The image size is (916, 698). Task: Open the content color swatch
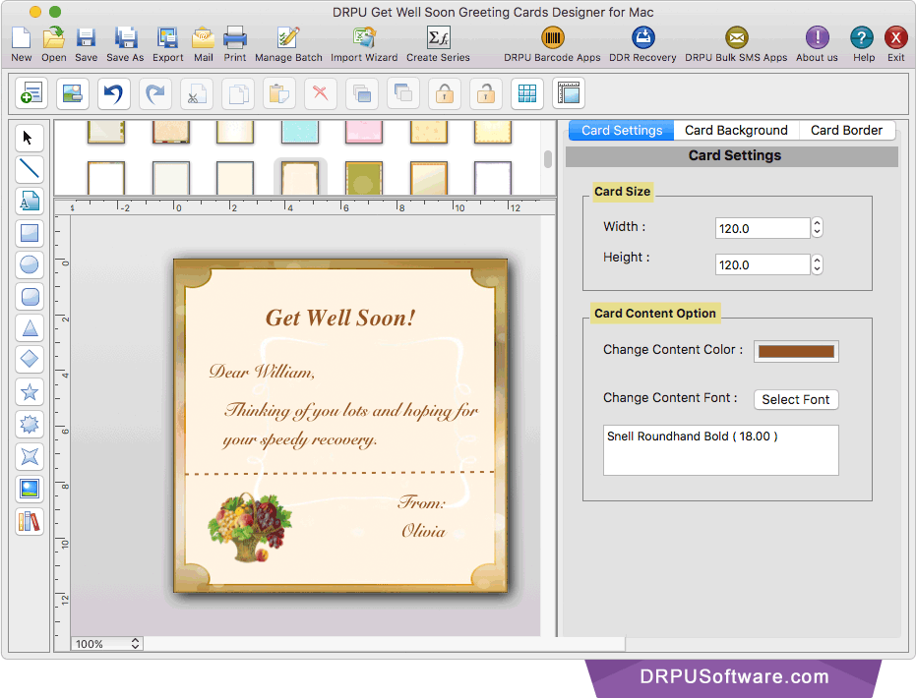pyautogui.click(x=796, y=351)
